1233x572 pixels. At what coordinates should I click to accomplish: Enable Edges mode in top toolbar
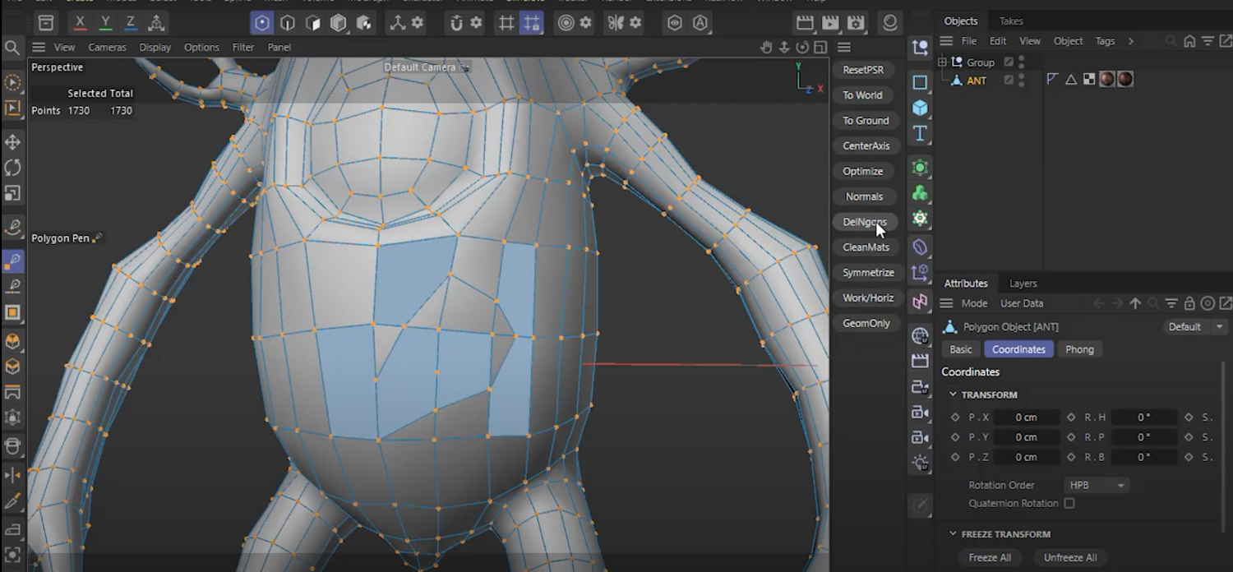pos(288,23)
